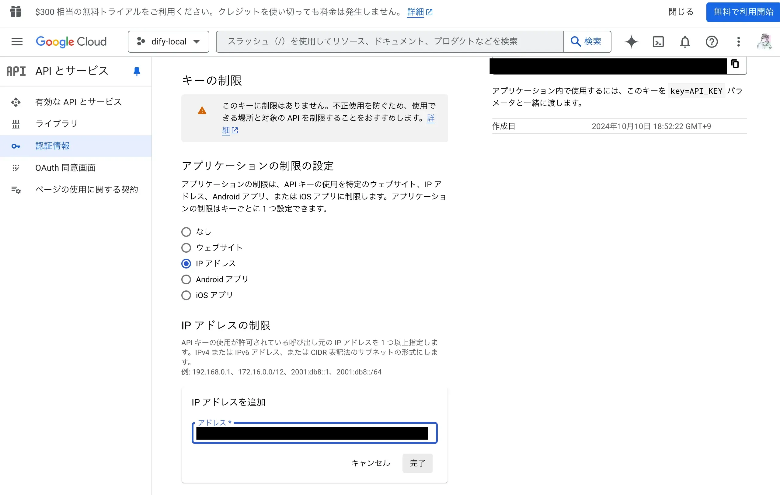Open the 詳細 link in the warning box
This screenshot has height=495, width=780.
(x=230, y=130)
